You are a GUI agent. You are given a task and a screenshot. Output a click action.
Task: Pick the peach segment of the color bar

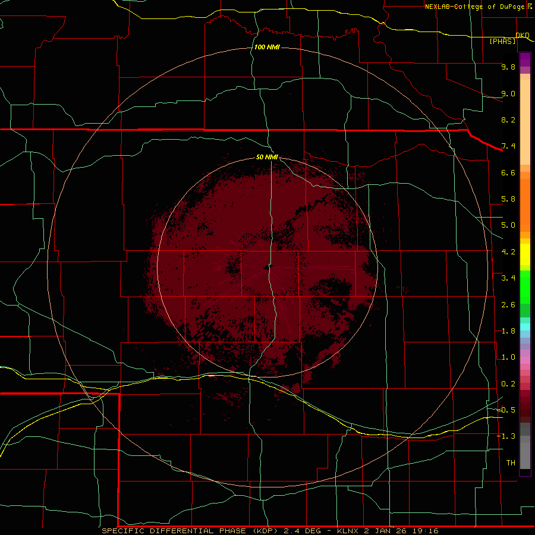point(525,122)
